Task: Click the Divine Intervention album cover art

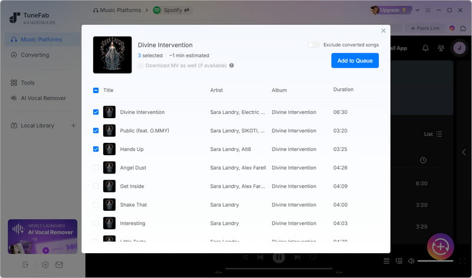Action: (112, 55)
